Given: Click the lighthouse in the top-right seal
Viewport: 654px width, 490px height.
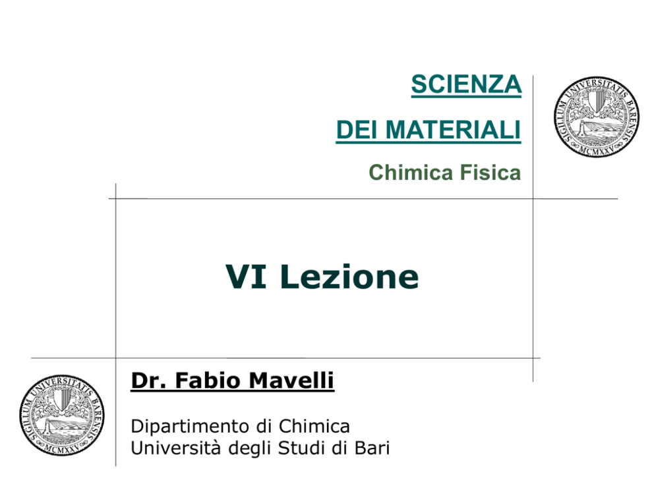Looking at the screenshot, I should [x=581, y=128].
